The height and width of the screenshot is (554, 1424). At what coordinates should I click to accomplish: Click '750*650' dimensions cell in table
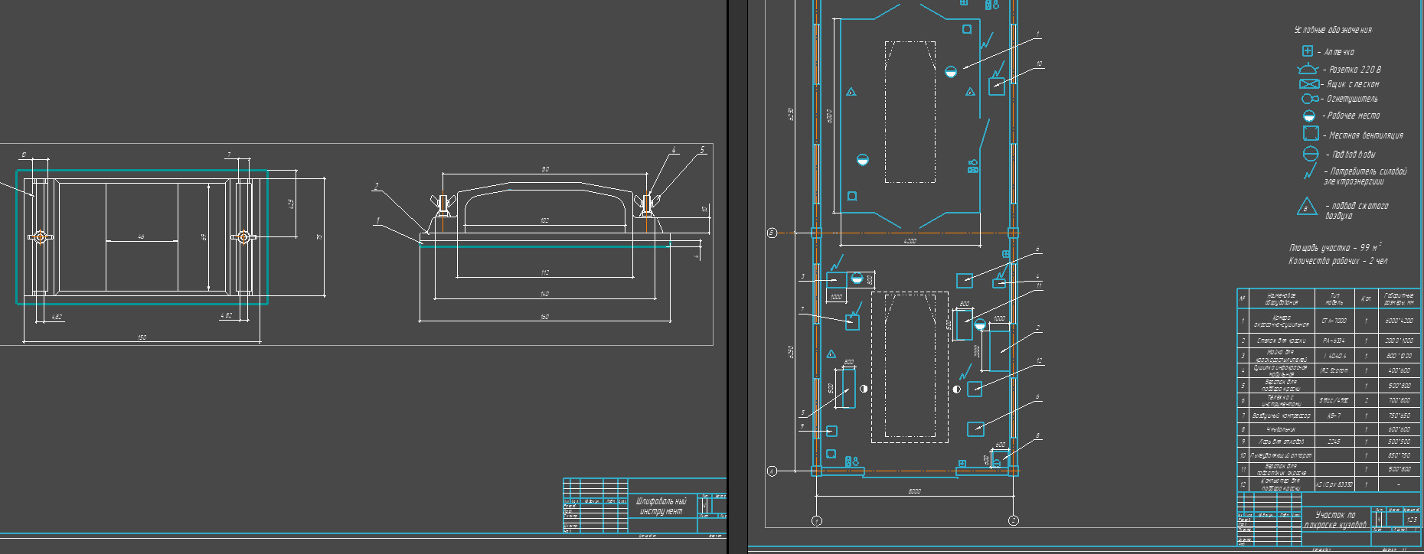(x=1399, y=415)
